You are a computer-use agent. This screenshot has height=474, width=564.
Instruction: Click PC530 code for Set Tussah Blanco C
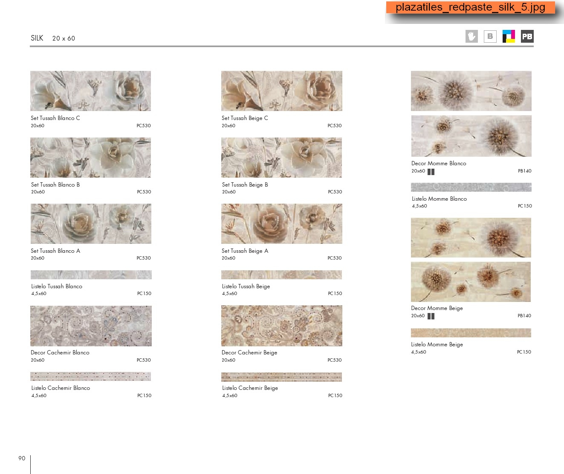(x=144, y=126)
